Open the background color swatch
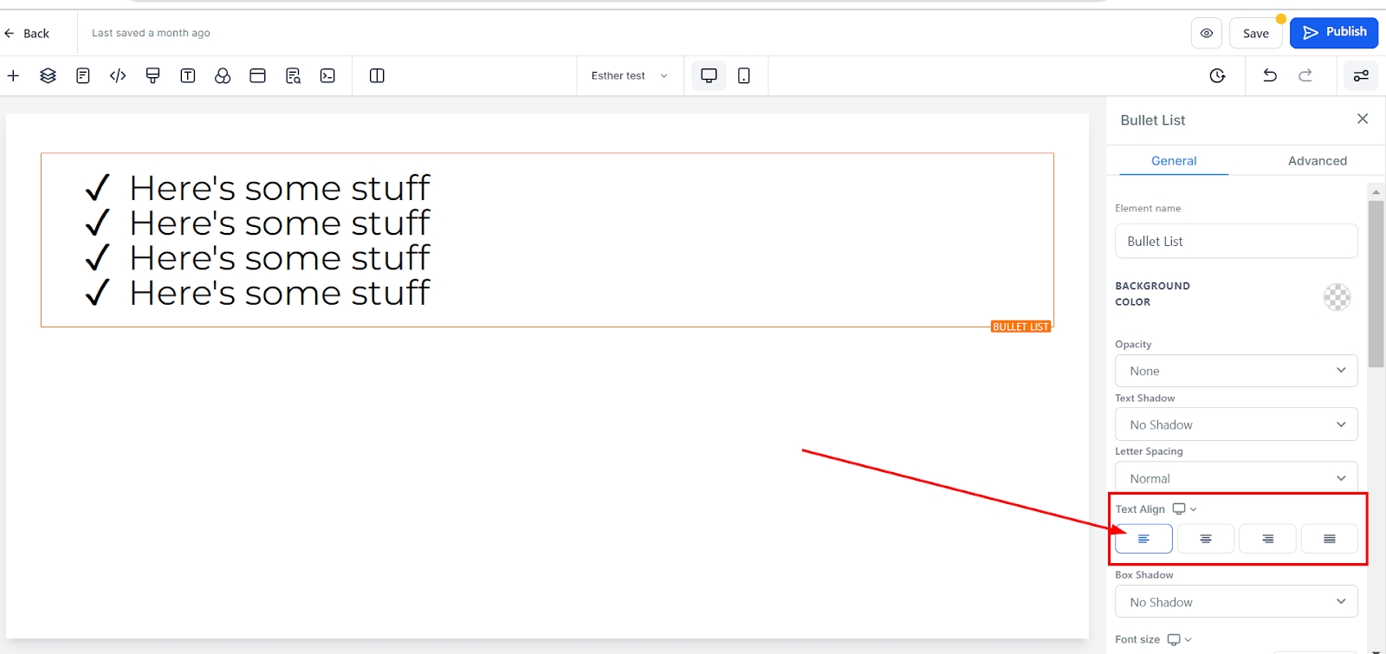This screenshot has width=1386, height=654. tap(1337, 297)
